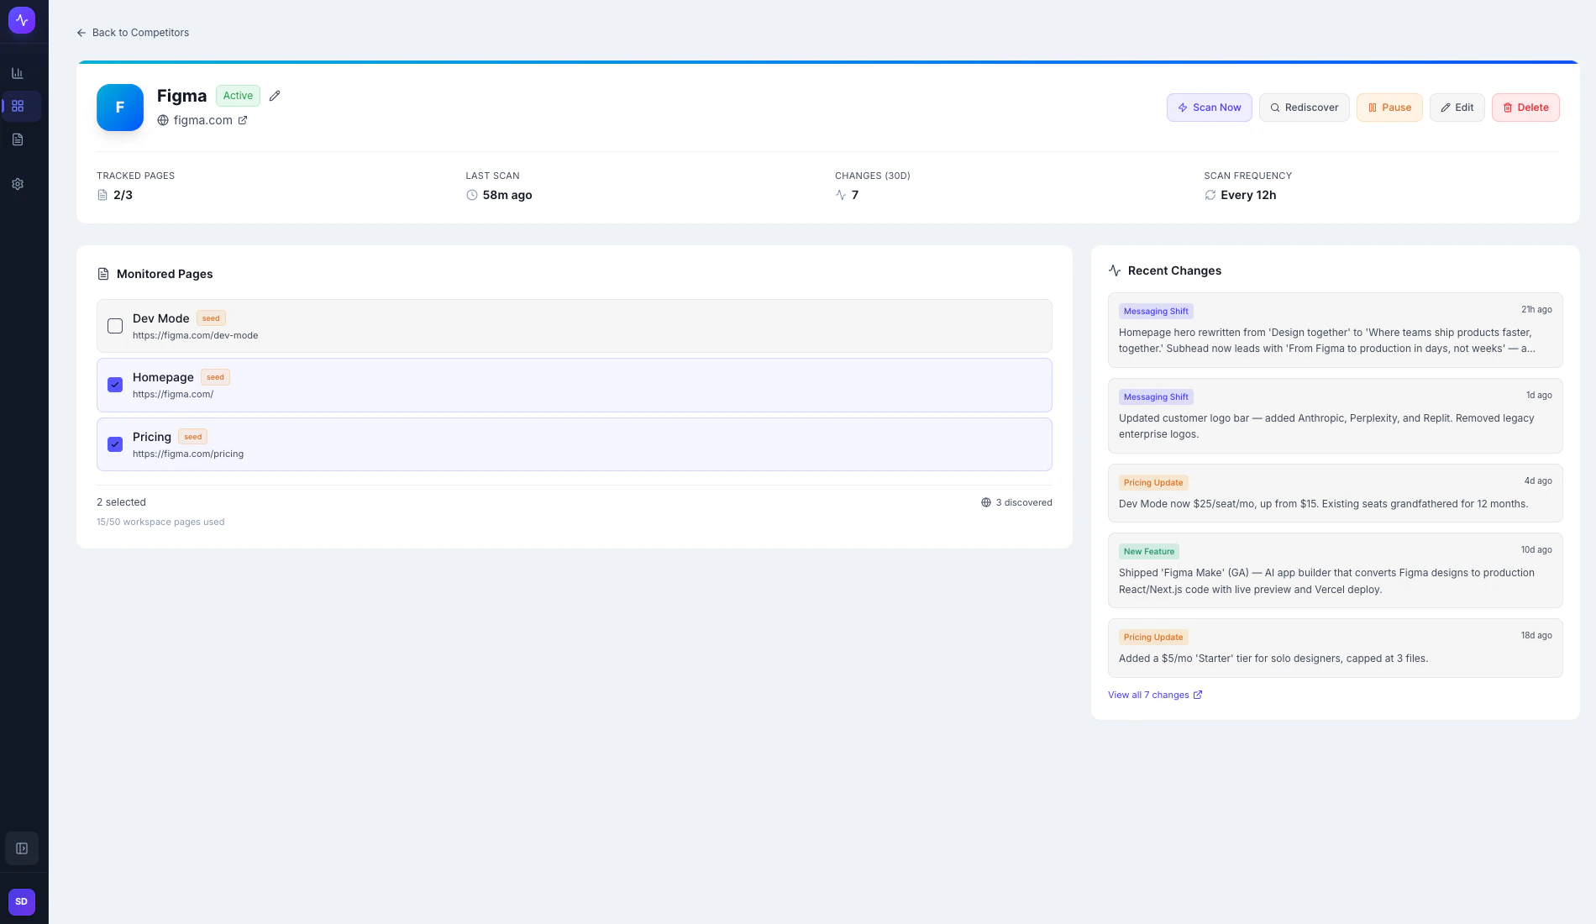The width and height of the screenshot is (1596, 924).
Task: Click the globe icon beside 3 discovered
Action: pyautogui.click(x=986, y=502)
